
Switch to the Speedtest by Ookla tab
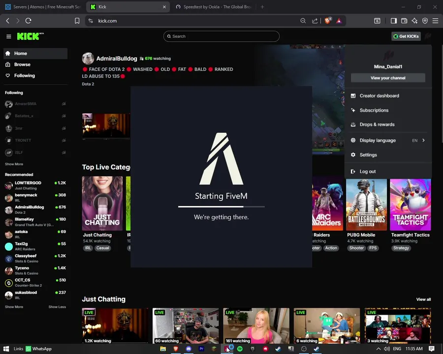pos(213,7)
